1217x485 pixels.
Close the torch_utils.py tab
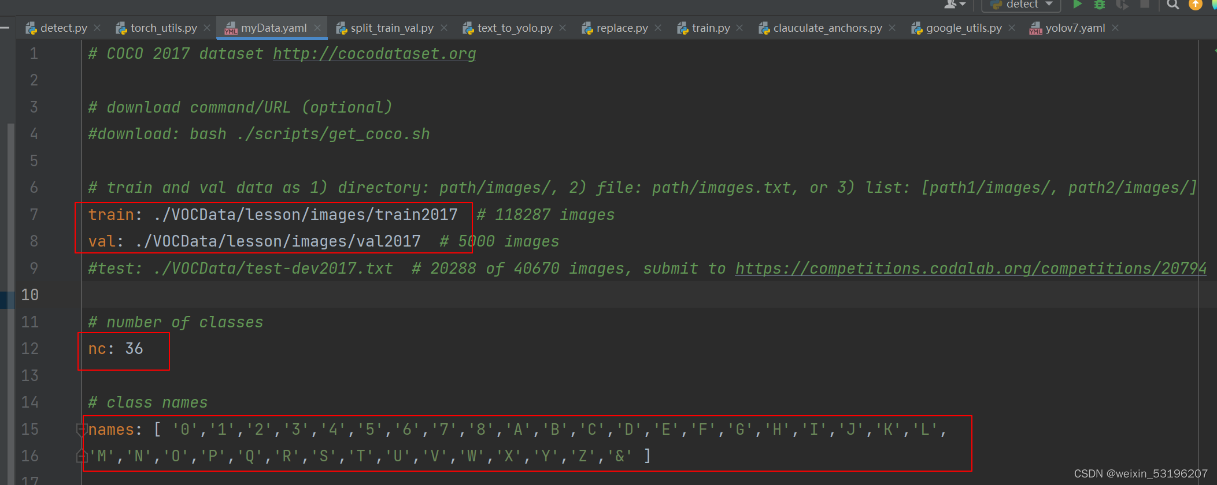coord(207,28)
